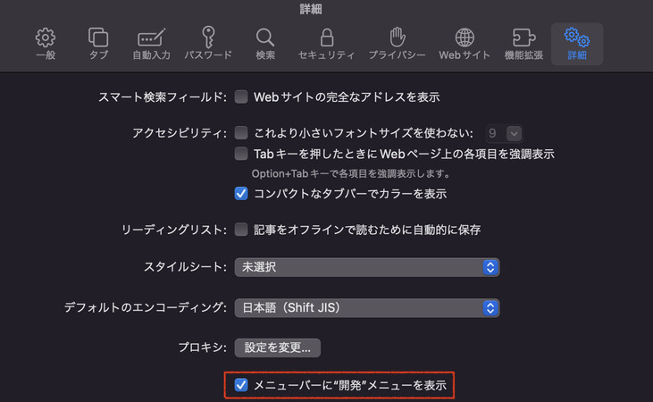Click the Option+Tab hint text

coord(351,173)
